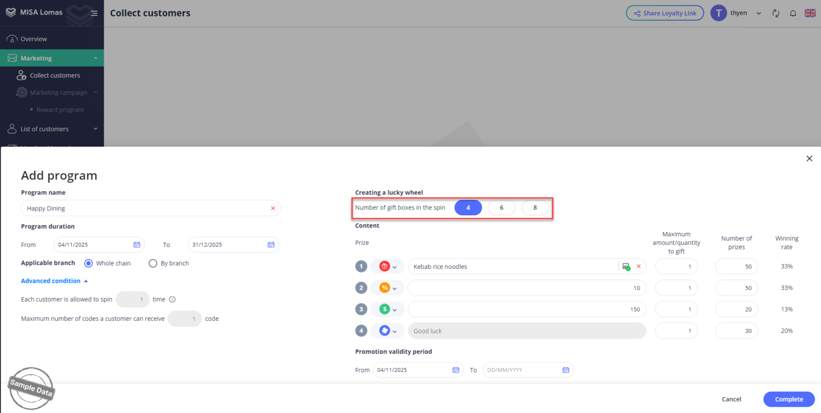Image resolution: width=821 pixels, height=413 pixels.
Task: Click the image upload icon for Kebab rice noodles
Action: click(626, 266)
